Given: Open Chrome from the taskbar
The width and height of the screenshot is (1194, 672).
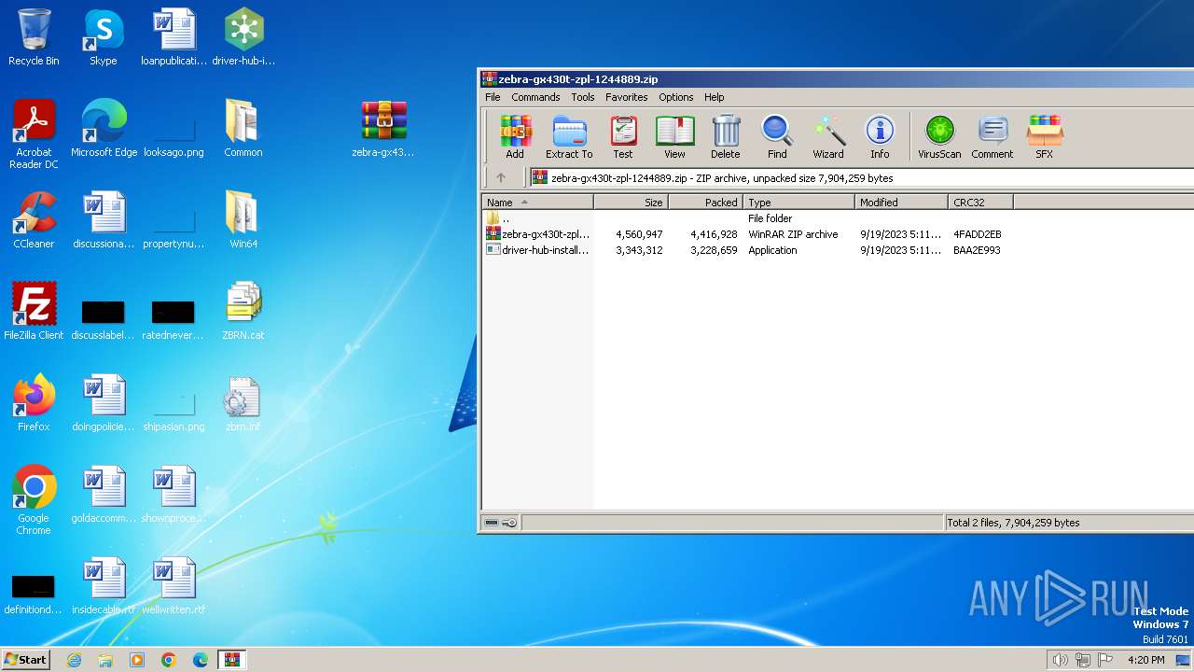Looking at the screenshot, I should click(169, 660).
